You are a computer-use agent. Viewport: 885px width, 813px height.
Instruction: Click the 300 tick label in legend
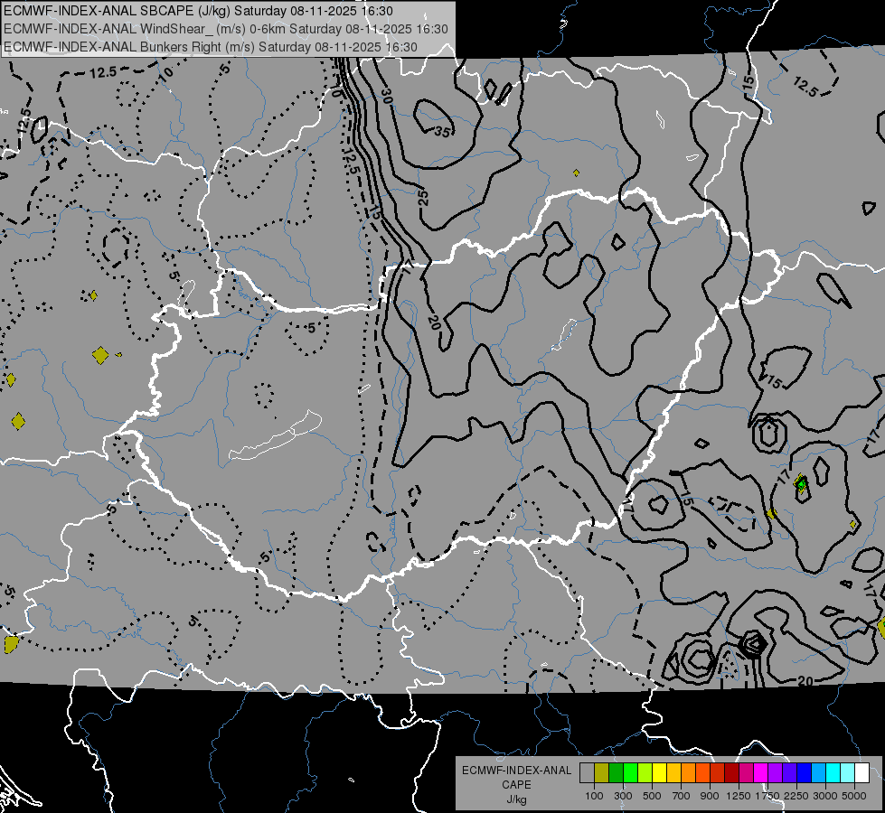[x=623, y=796]
